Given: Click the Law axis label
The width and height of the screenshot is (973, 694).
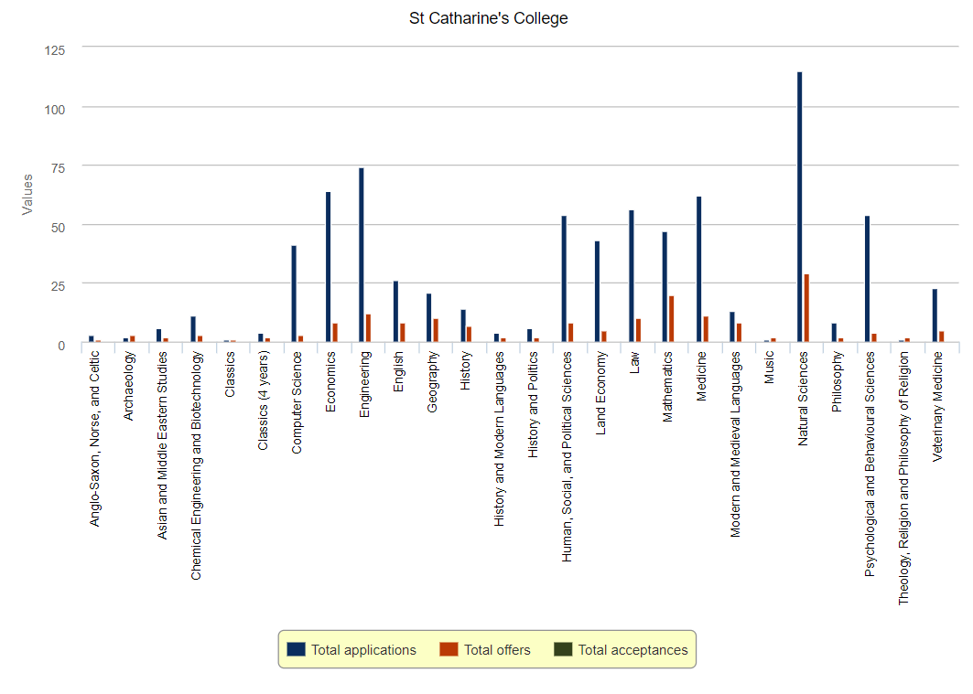Looking at the screenshot, I should pos(634,362).
